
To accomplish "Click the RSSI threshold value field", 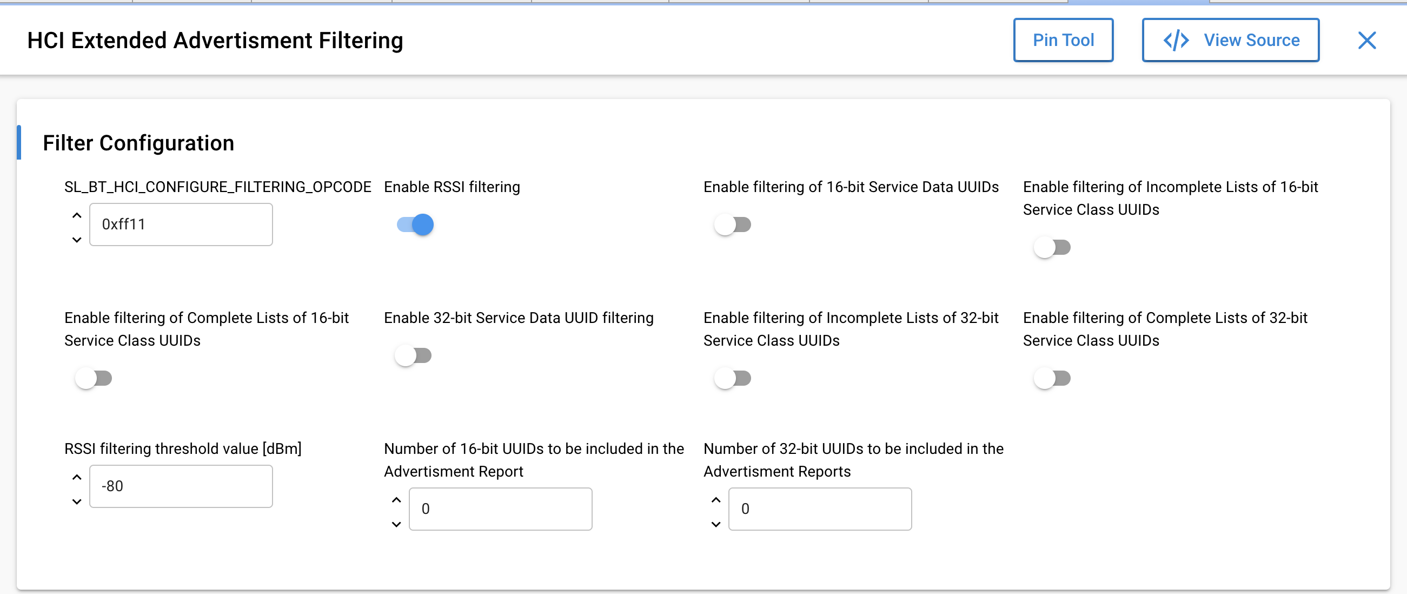I will 181,486.
